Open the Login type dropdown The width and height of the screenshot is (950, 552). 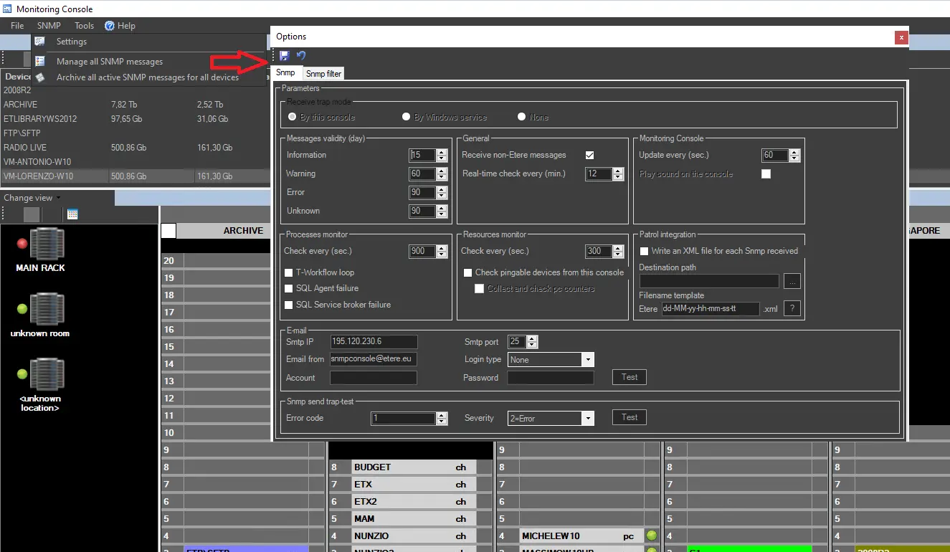[x=588, y=360]
